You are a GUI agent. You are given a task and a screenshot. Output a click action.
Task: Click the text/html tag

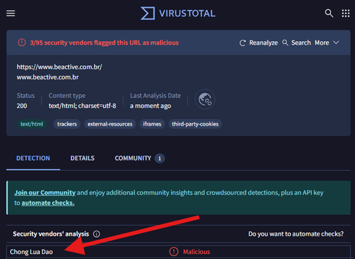(x=32, y=124)
